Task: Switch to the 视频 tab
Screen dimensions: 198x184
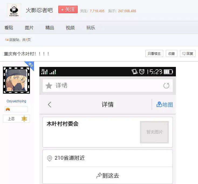Action: pos(70,28)
